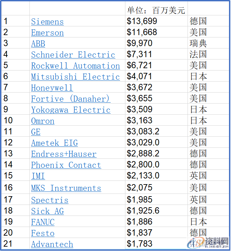231x251 pixels.
Task: Visit the Rockwell Automation link
Action: click(x=75, y=66)
